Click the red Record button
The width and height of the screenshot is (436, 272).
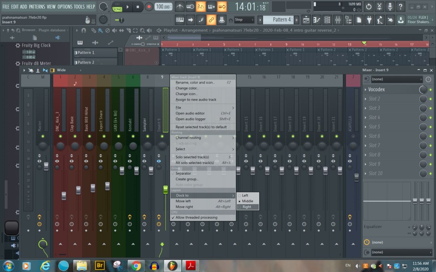(149, 7)
